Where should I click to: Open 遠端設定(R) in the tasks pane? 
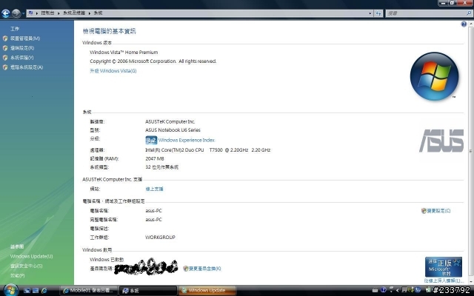(22, 48)
